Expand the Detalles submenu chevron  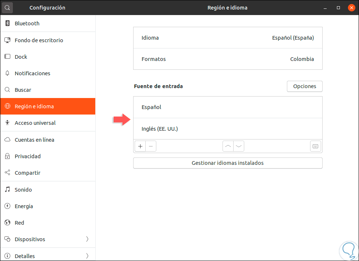tap(87, 256)
